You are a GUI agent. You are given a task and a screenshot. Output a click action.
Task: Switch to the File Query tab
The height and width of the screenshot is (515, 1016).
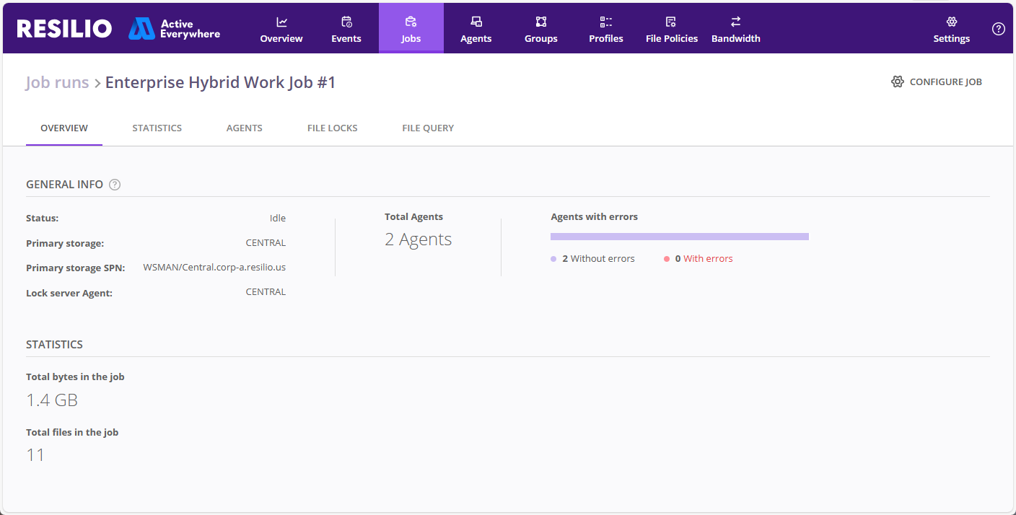pyautogui.click(x=428, y=128)
